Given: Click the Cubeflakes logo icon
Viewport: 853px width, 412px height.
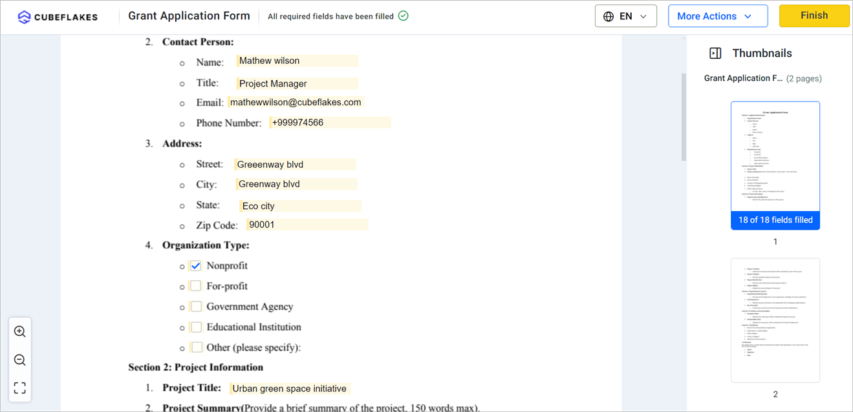Looking at the screenshot, I should click(x=24, y=17).
